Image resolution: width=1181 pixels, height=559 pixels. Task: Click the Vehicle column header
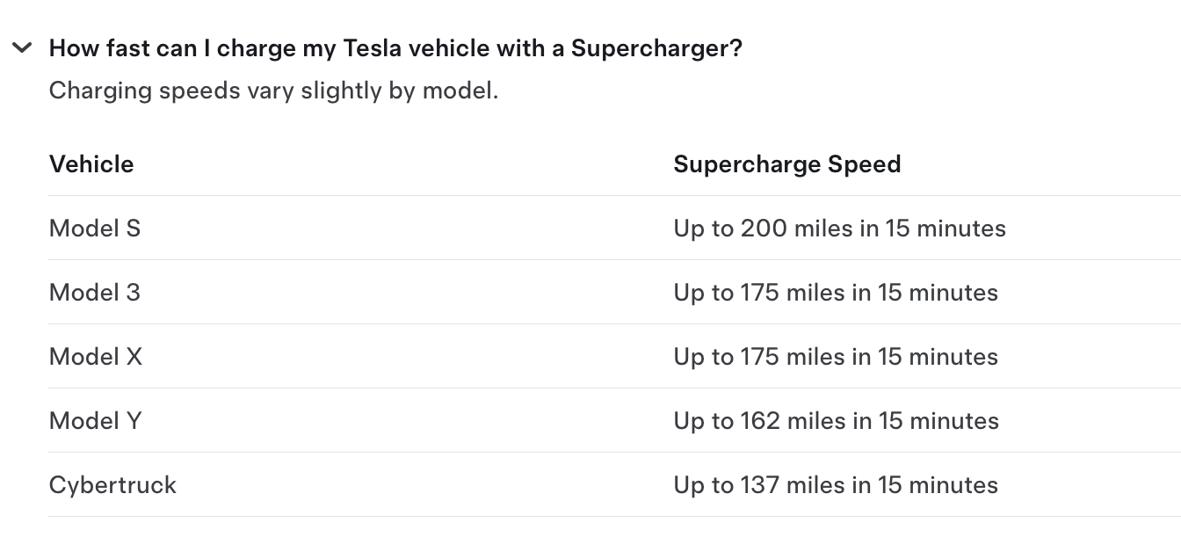coord(91,164)
